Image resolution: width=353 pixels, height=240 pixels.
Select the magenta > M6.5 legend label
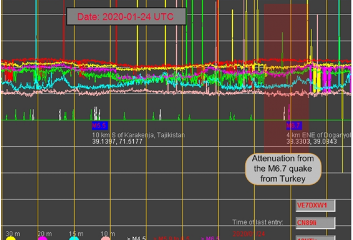coord(211,238)
